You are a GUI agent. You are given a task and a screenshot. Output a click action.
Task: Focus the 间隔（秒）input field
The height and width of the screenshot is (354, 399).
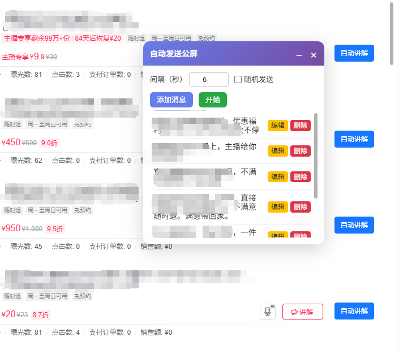[208, 80]
